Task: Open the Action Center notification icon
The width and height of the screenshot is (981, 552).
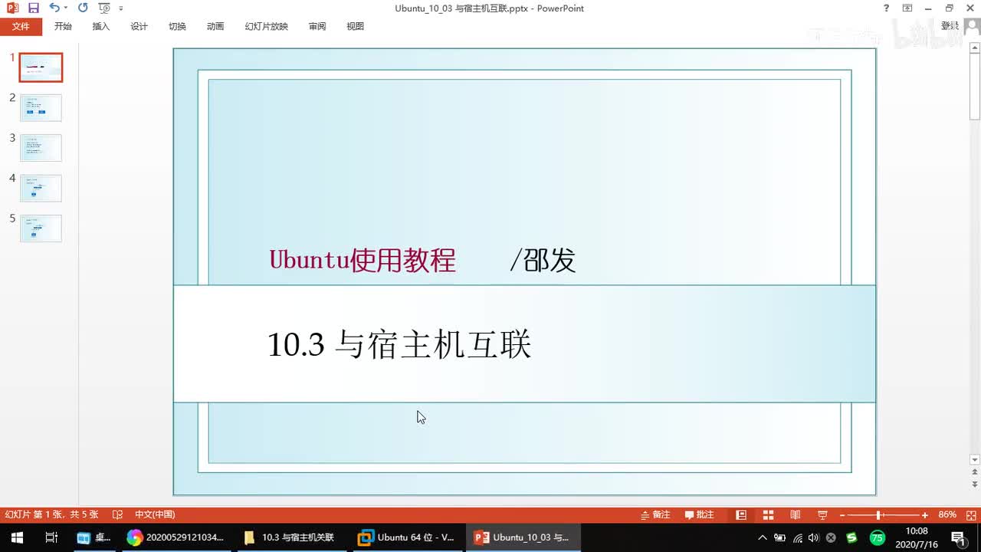Action: [x=958, y=537]
